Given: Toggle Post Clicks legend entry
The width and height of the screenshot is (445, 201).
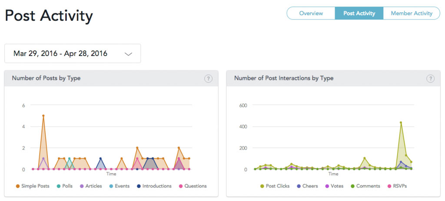Looking at the screenshot, I should tap(275, 186).
